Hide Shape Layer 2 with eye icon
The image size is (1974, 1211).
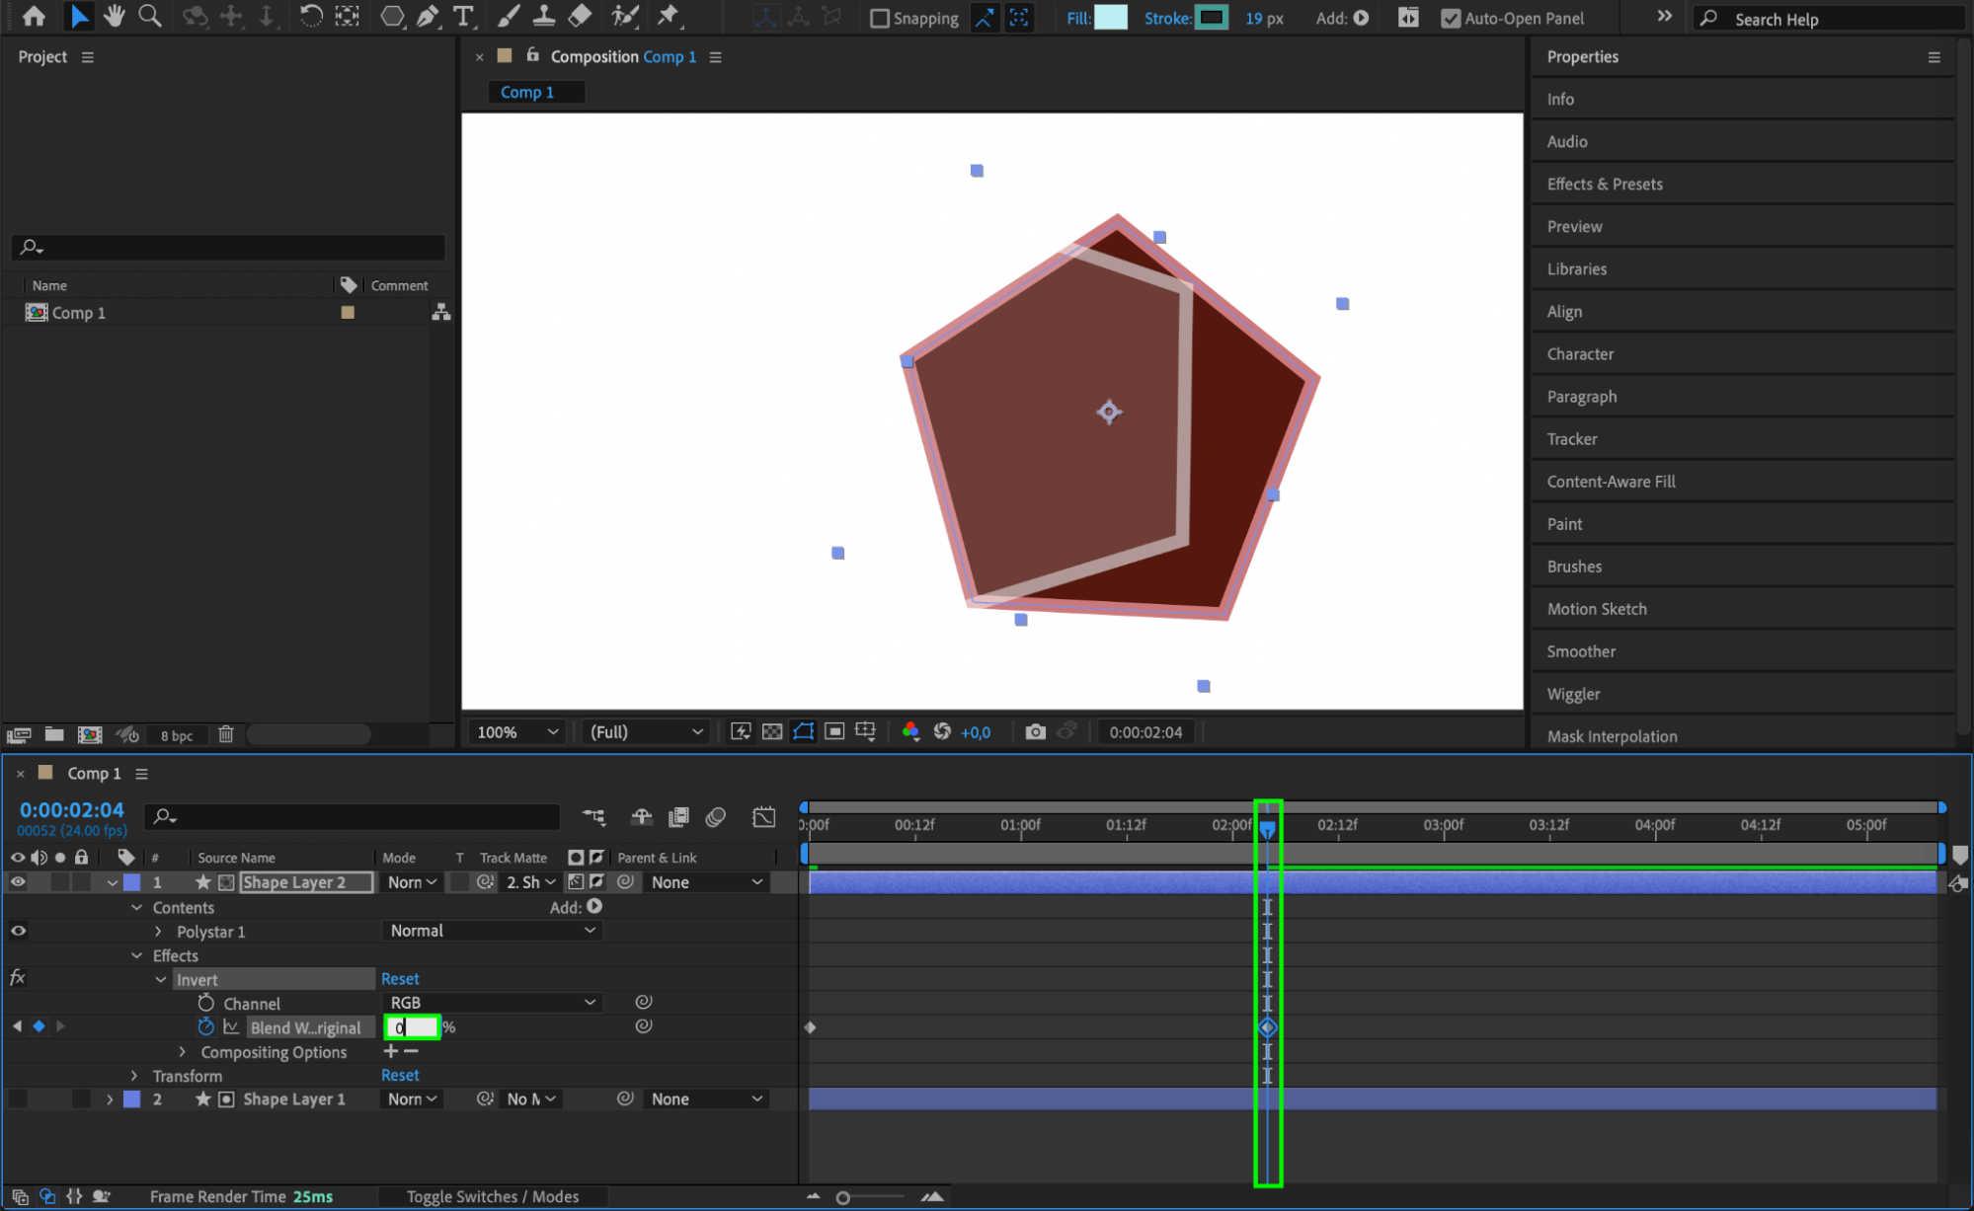[18, 882]
